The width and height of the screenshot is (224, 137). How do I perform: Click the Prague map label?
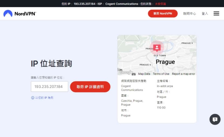click(x=165, y=62)
